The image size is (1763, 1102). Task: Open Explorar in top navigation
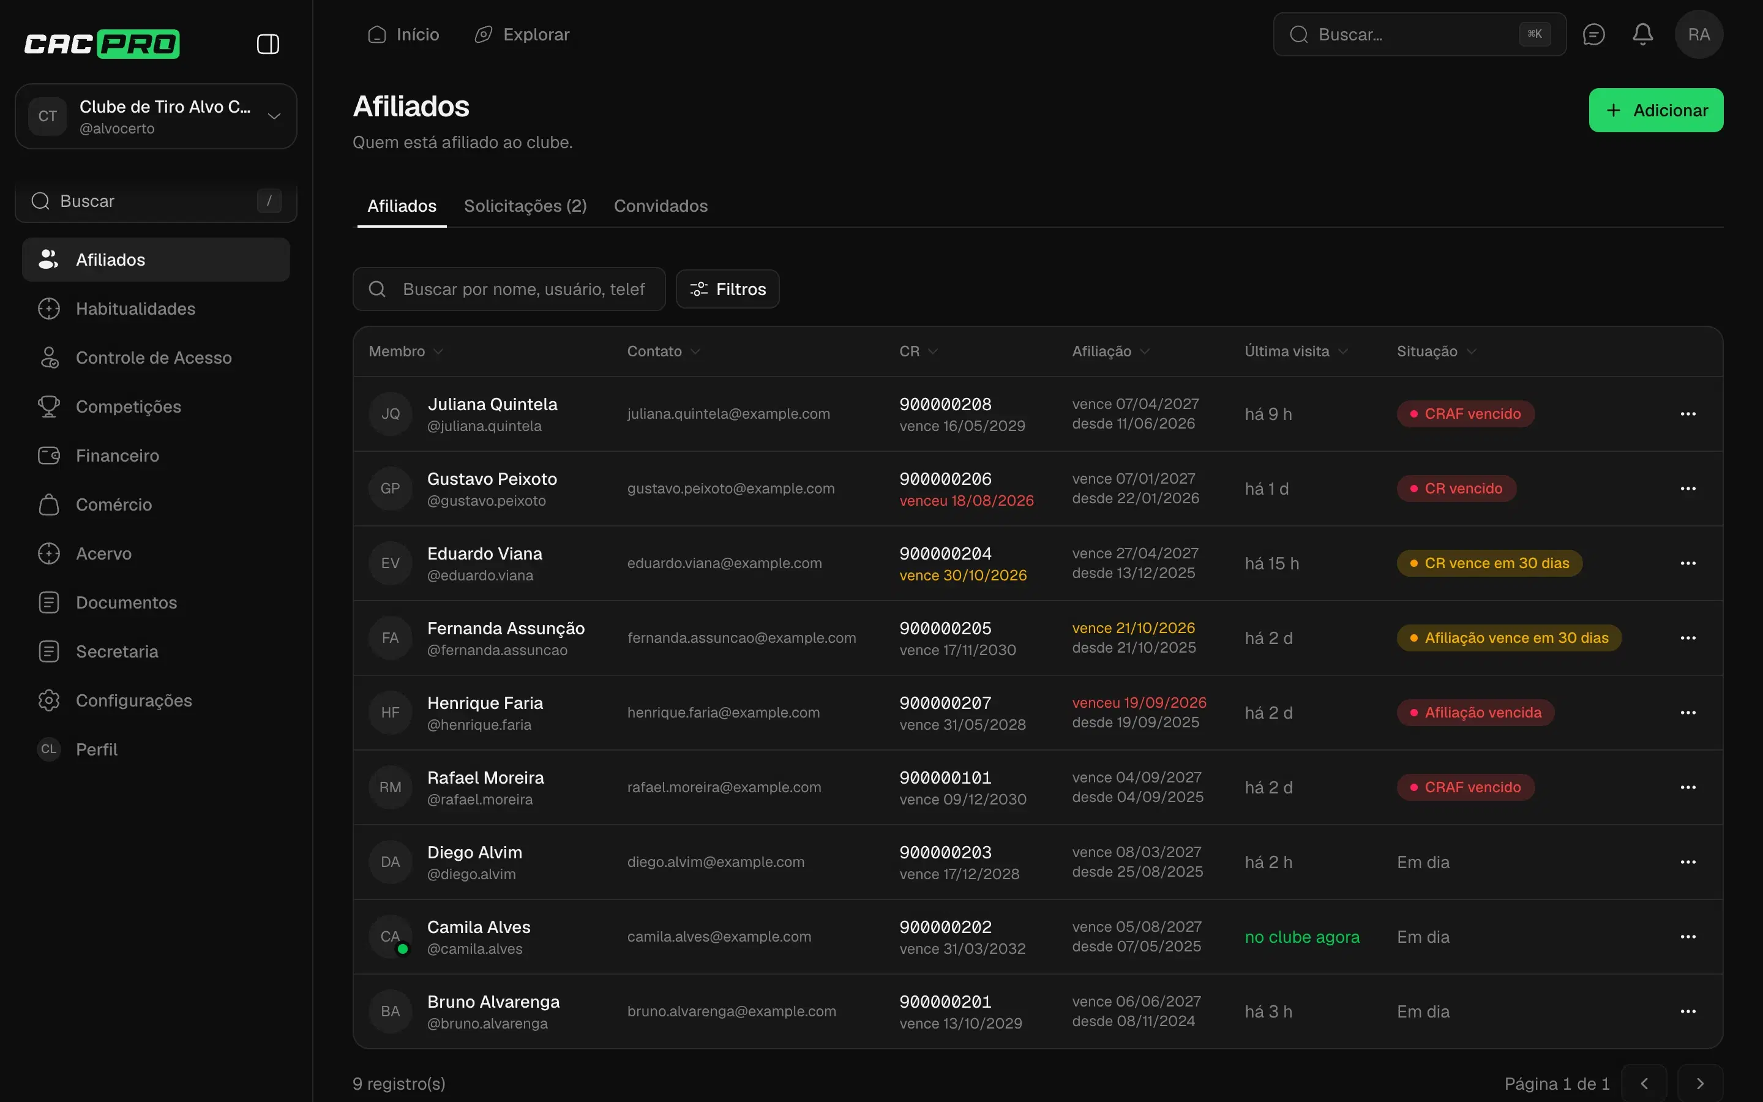[x=522, y=34]
